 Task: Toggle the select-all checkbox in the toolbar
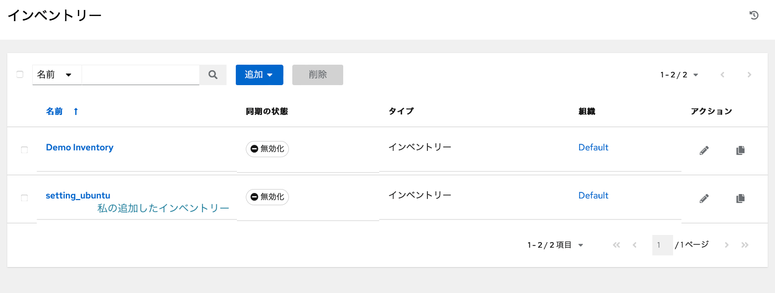[x=20, y=74]
